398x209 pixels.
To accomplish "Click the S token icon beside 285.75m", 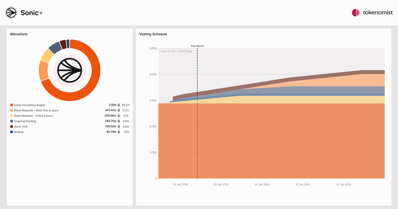I will tap(119, 121).
